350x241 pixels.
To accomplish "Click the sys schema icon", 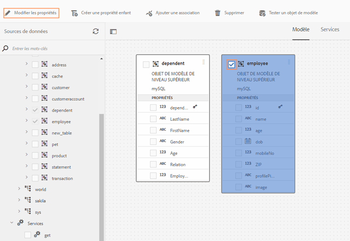I will tap(28, 211).
